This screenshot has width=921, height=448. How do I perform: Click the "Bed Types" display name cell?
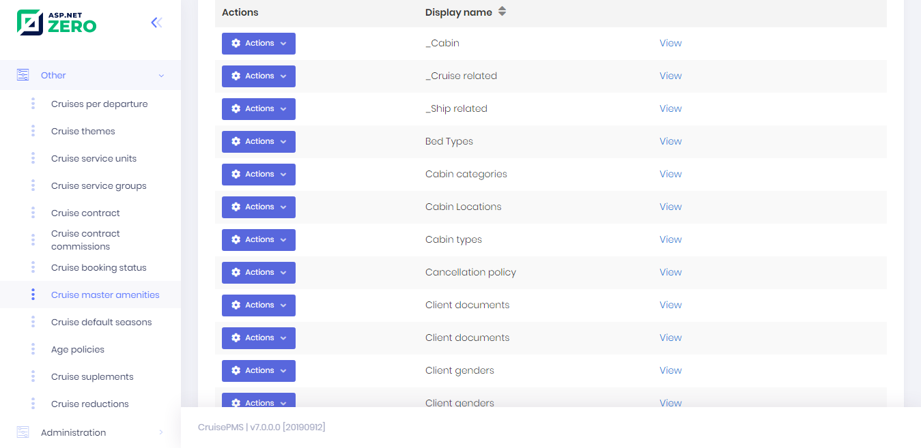(x=449, y=141)
